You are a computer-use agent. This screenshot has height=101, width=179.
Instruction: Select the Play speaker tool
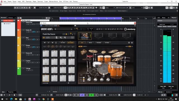91,8
